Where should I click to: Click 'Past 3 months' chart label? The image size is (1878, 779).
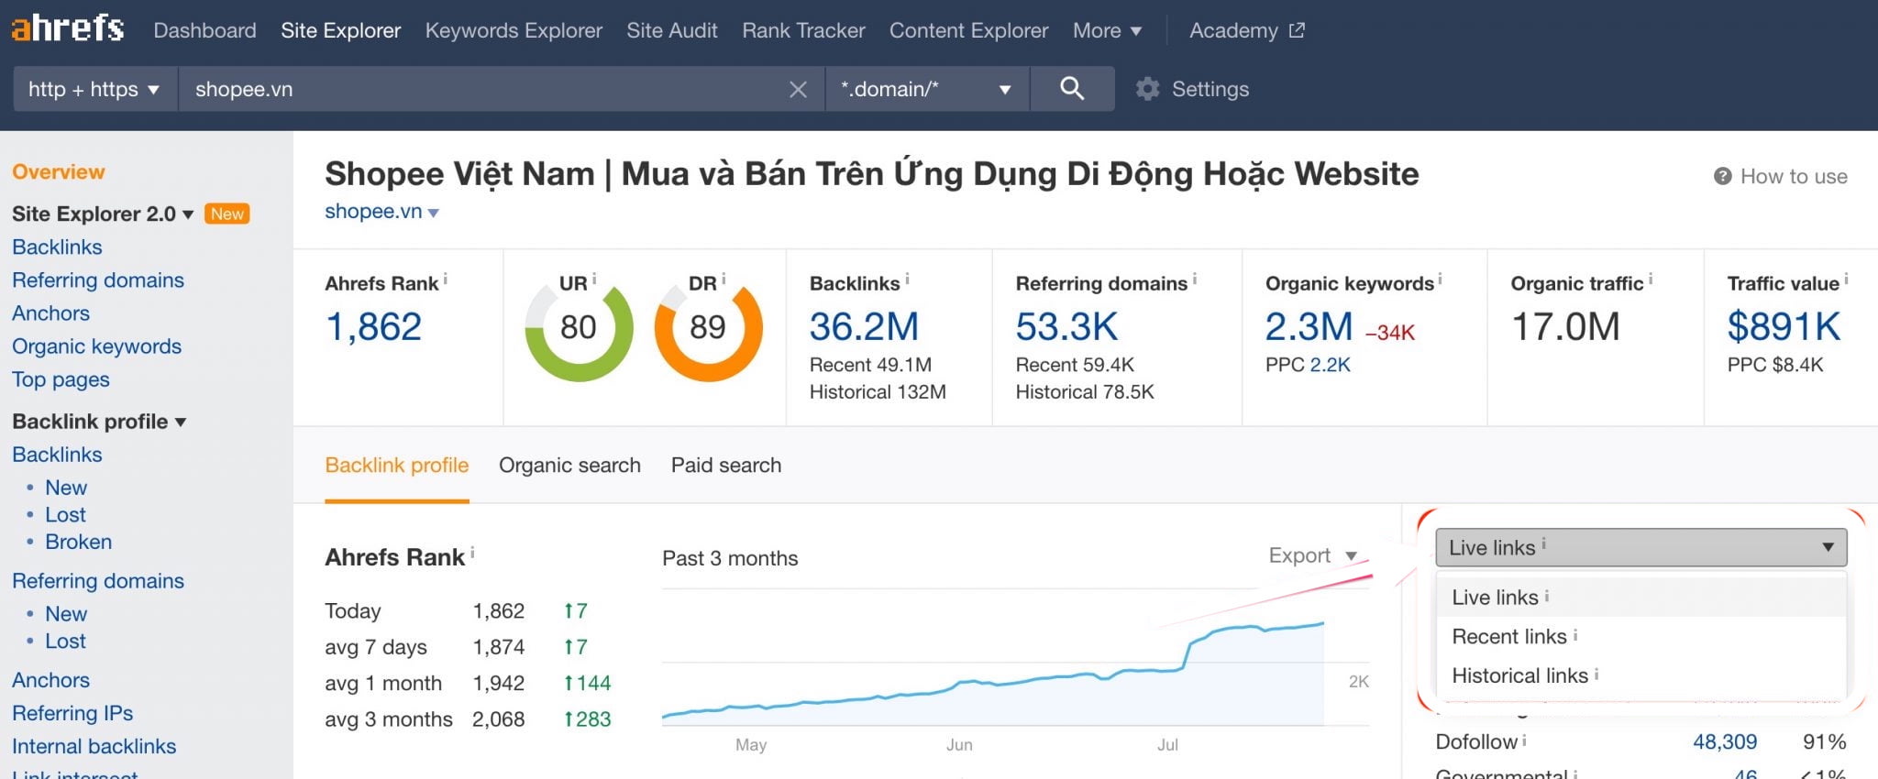pyautogui.click(x=730, y=558)
